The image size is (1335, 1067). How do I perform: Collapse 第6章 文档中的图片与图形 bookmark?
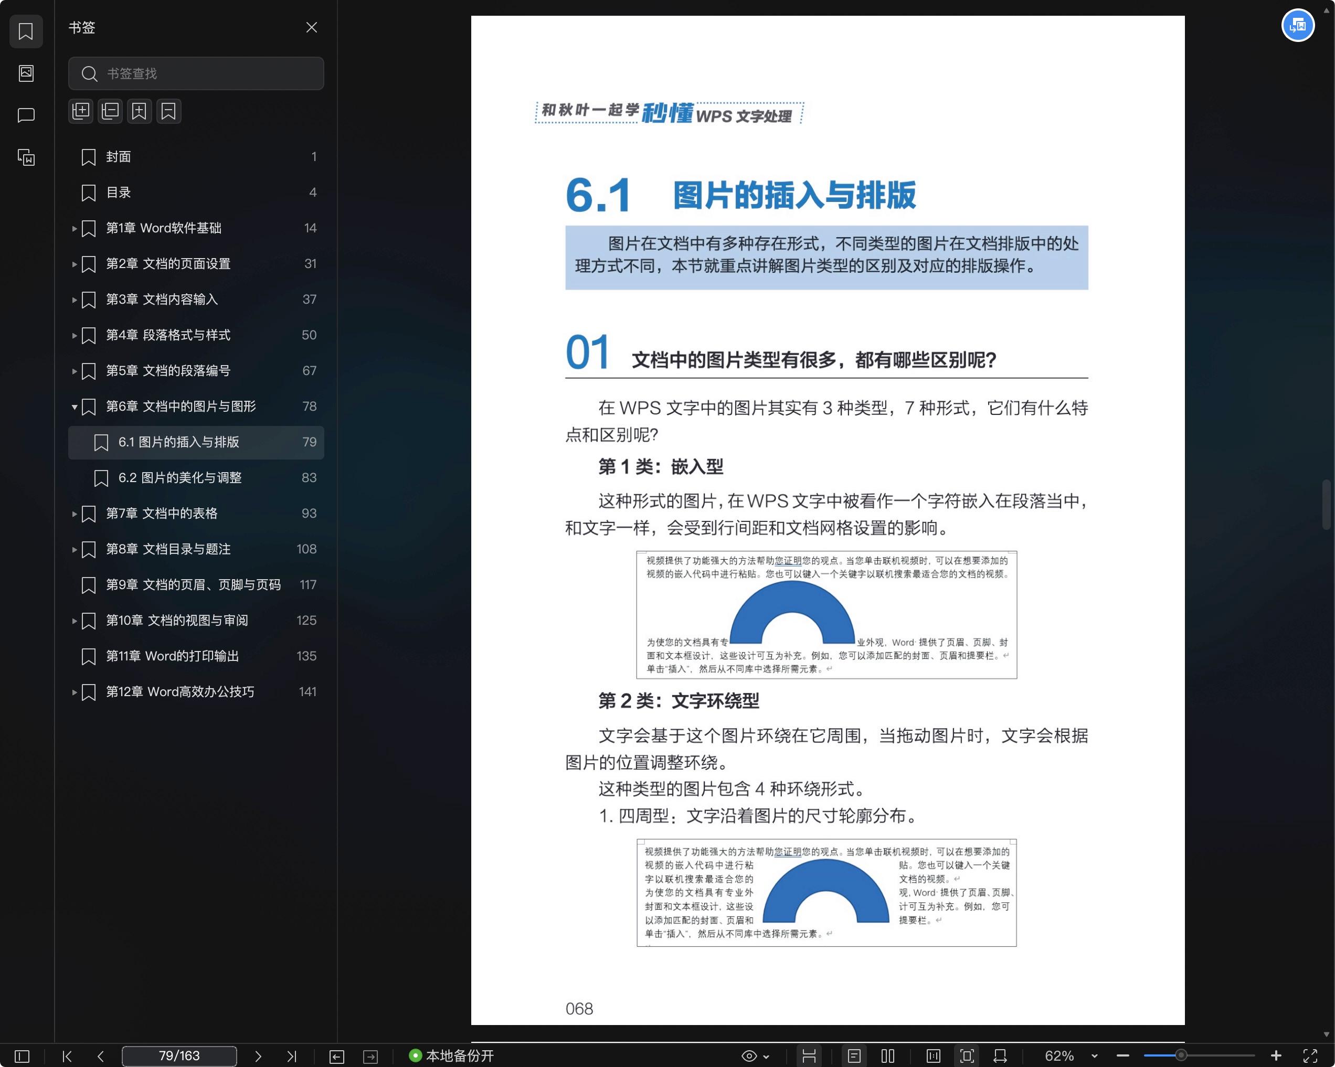tap(75, 407)
